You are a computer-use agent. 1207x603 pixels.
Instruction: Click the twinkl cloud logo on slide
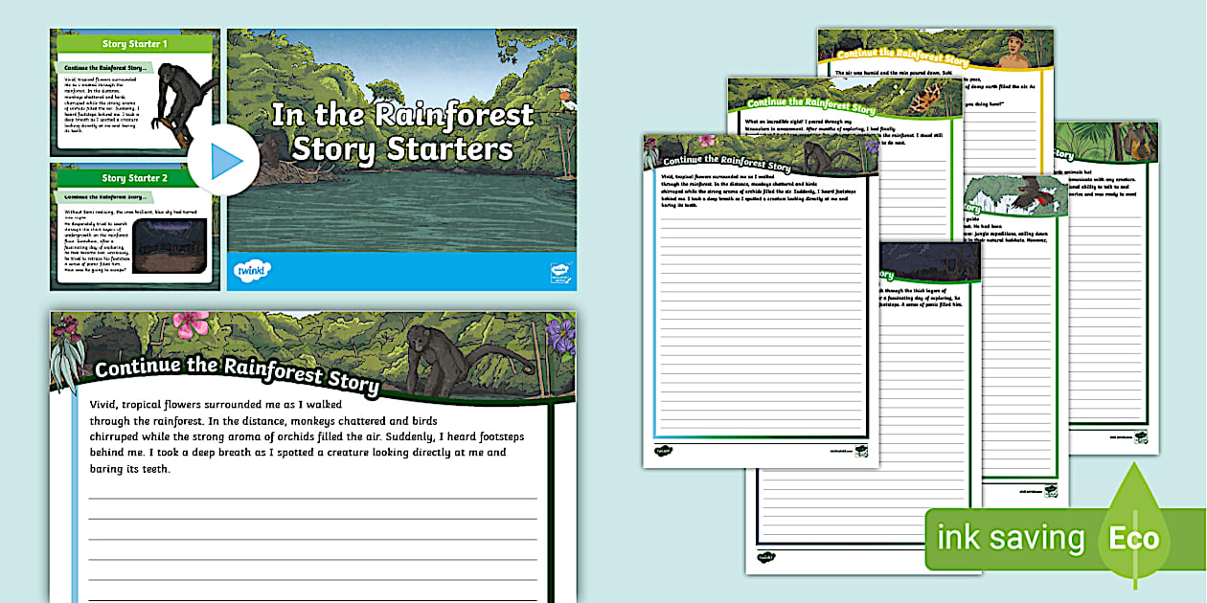pyautogui.click(x=251, y=272)
